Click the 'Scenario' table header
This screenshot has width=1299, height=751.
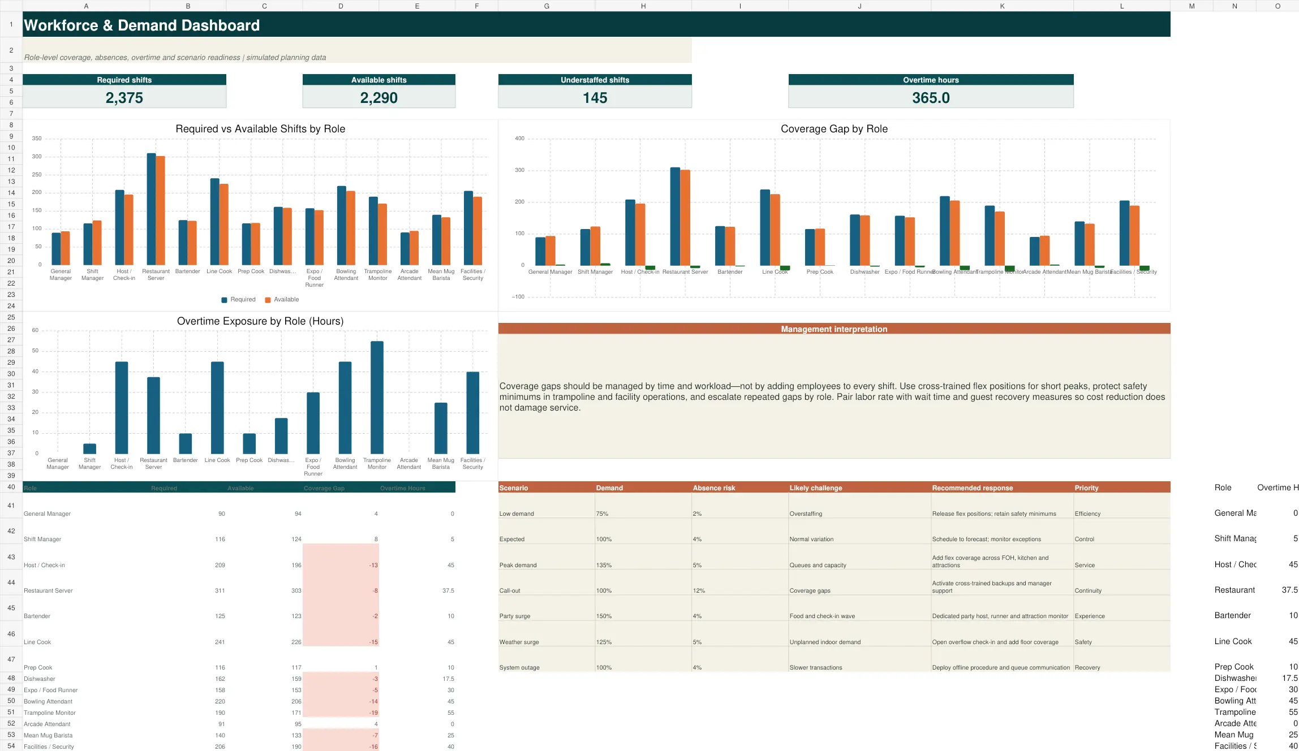coord(547,487)
